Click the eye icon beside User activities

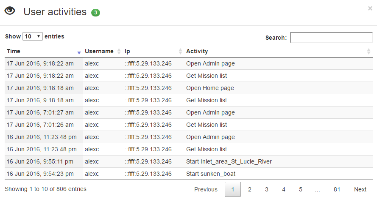(x=10, y=11)
